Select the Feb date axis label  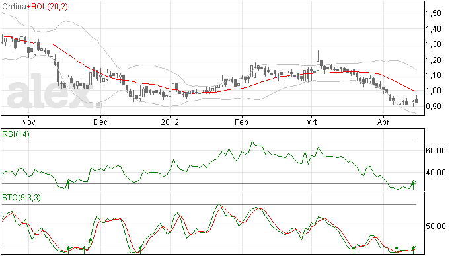[242, 122]
